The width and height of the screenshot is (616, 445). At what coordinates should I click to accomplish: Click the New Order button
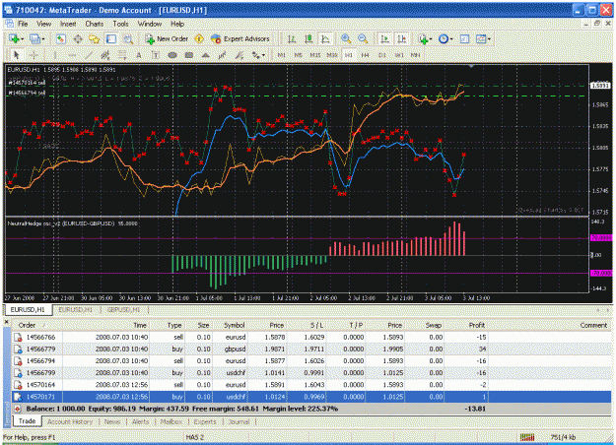(167, 38)
